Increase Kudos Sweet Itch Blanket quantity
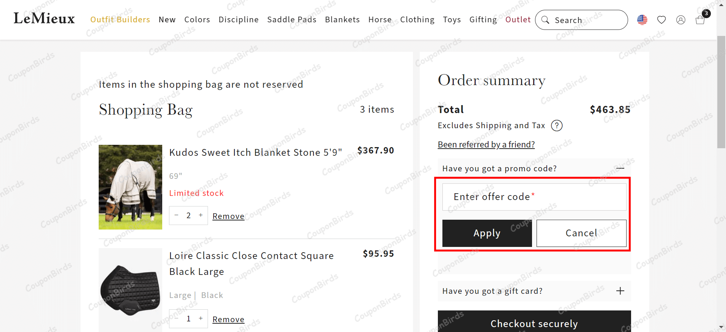 201,215
